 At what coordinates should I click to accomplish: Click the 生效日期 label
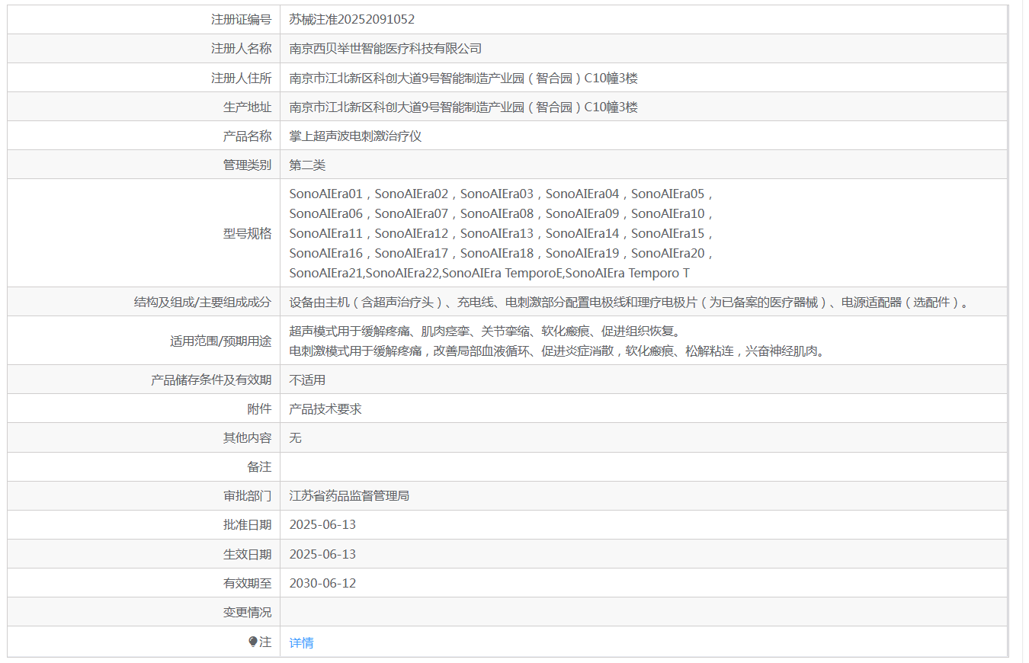point(247,554)
